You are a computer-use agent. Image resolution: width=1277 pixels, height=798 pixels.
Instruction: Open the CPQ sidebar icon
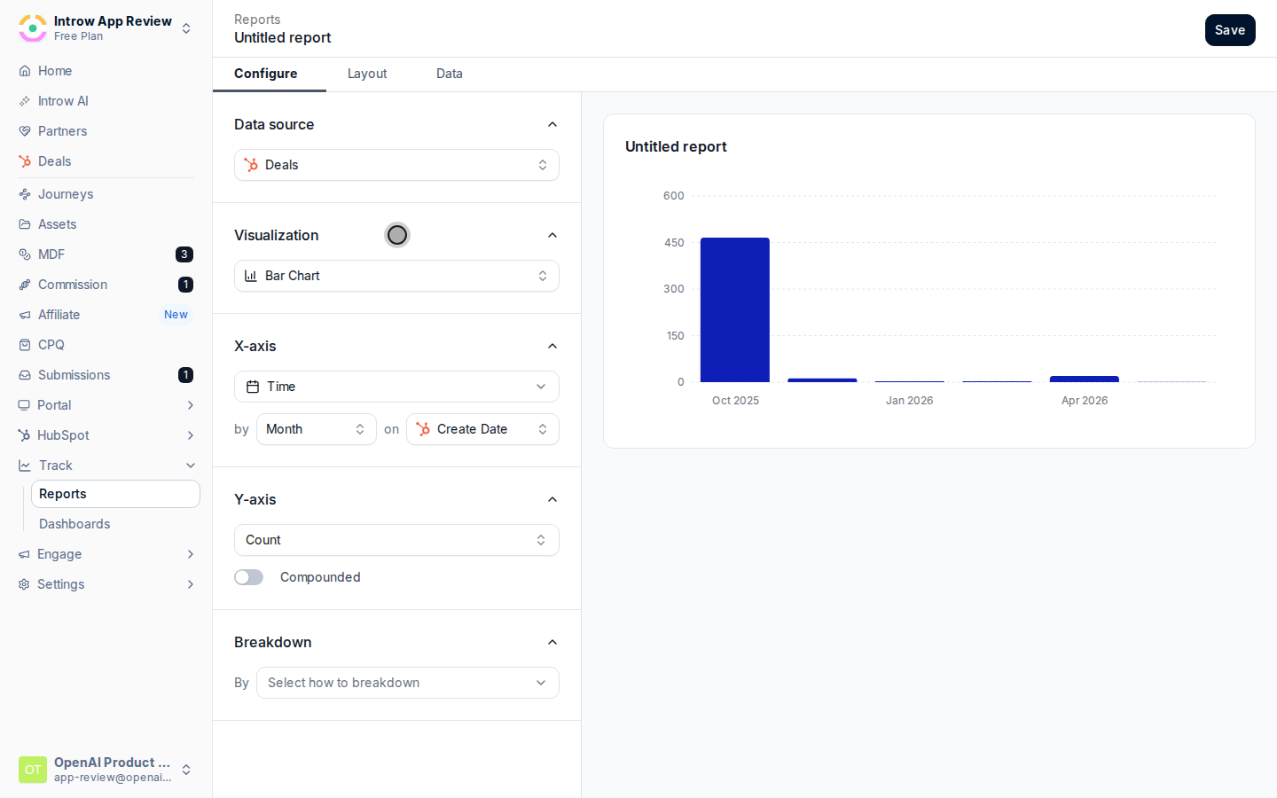pyautogui.click(x=25, y=345)
